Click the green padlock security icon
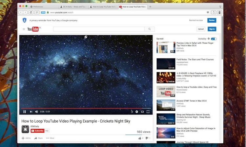The width and height of the screenshot is (246, 147). click(x=48, y=12)
